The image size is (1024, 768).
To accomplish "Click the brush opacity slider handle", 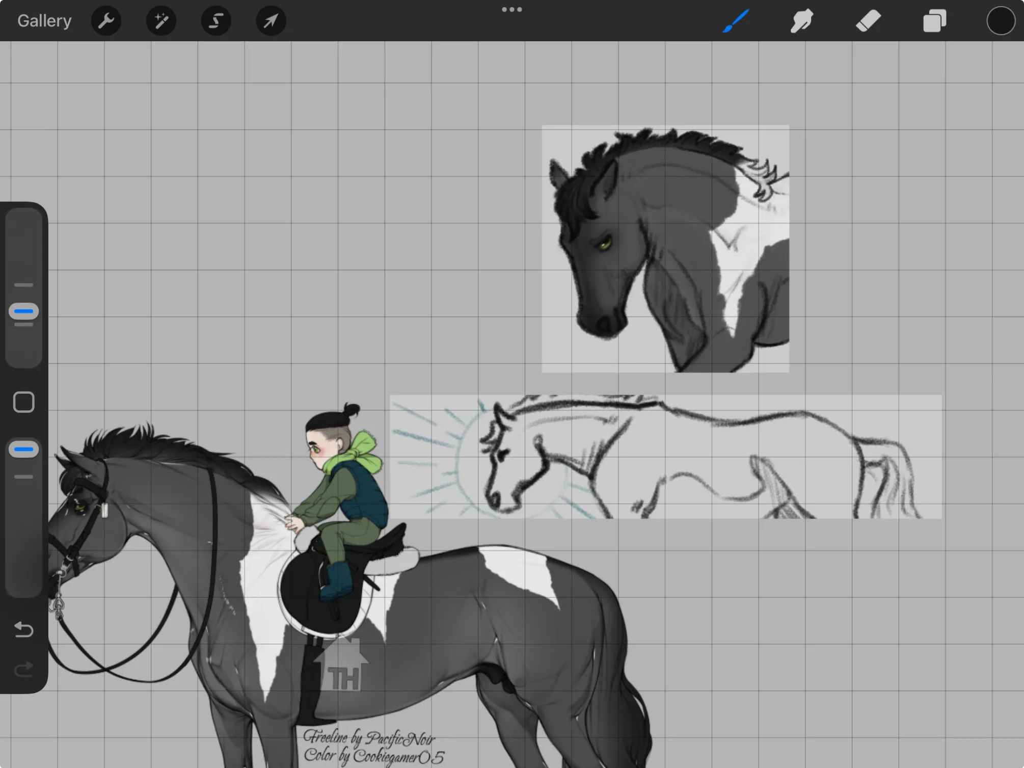I will [23, 449].
